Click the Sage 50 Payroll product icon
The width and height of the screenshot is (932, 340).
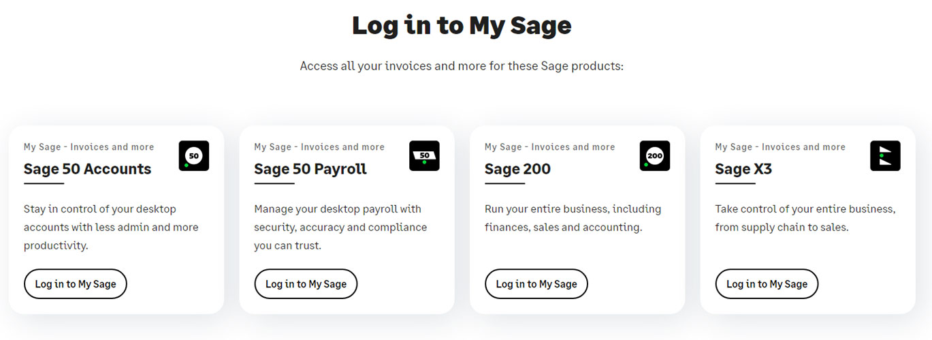coord(424,155)
